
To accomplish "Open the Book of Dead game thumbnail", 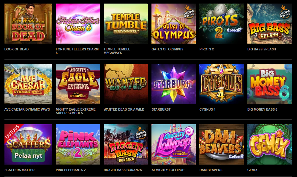I will click(x=29, y=23).
